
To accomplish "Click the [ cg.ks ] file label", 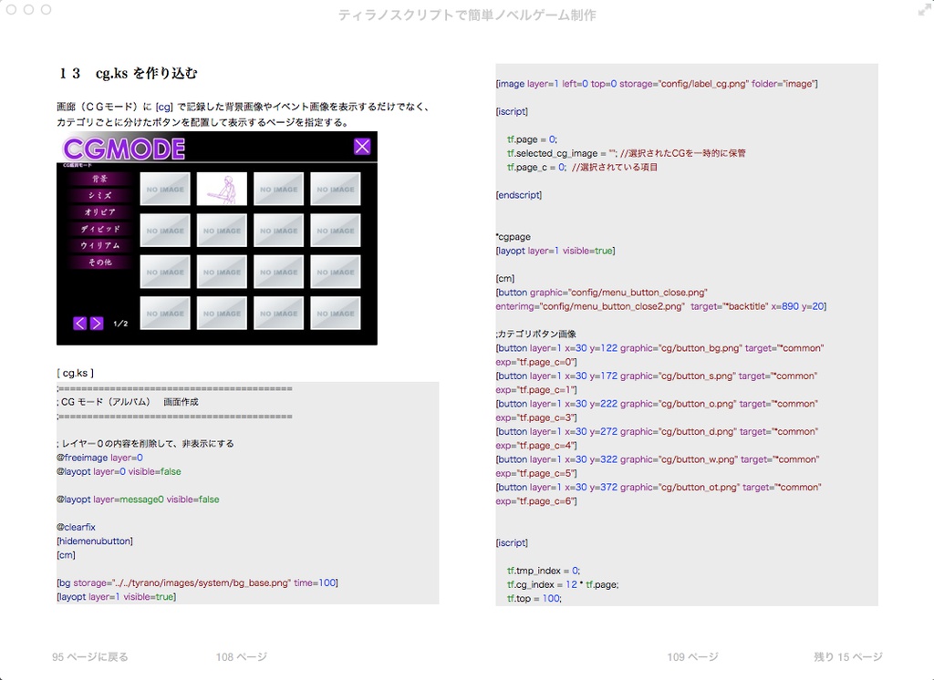I will click(x=75, y=373).
